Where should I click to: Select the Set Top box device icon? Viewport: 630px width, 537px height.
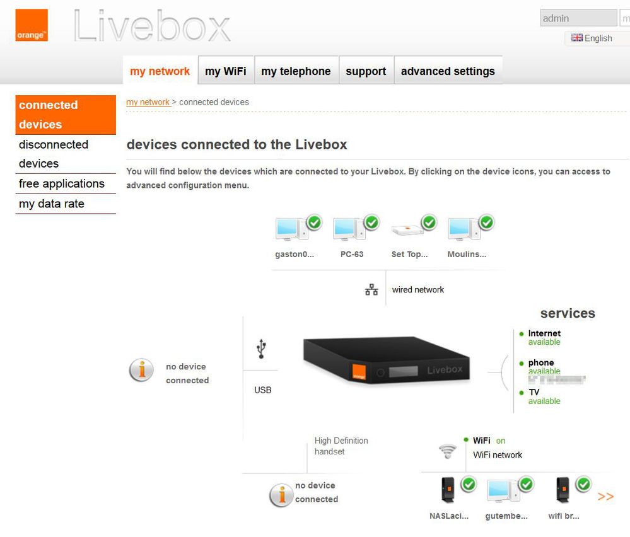tap(407, 231)
